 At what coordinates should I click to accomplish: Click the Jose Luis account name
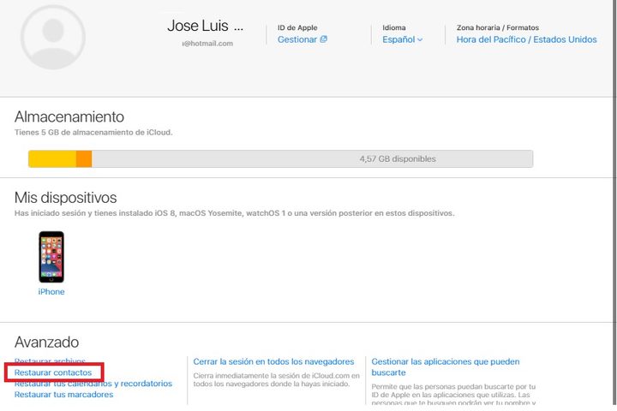pyautogui.click(x=205, y=26)
